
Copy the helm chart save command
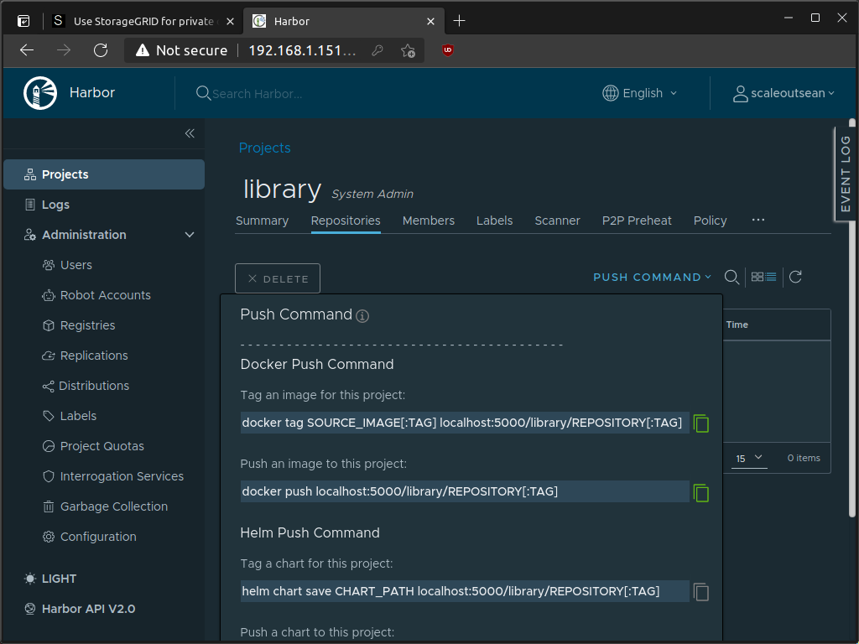coord(701,592)
